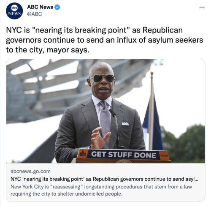The height and width of the screenshot is (207, 211).
Task: Open the @ABC handle link
Action: [x=35, y=14]
